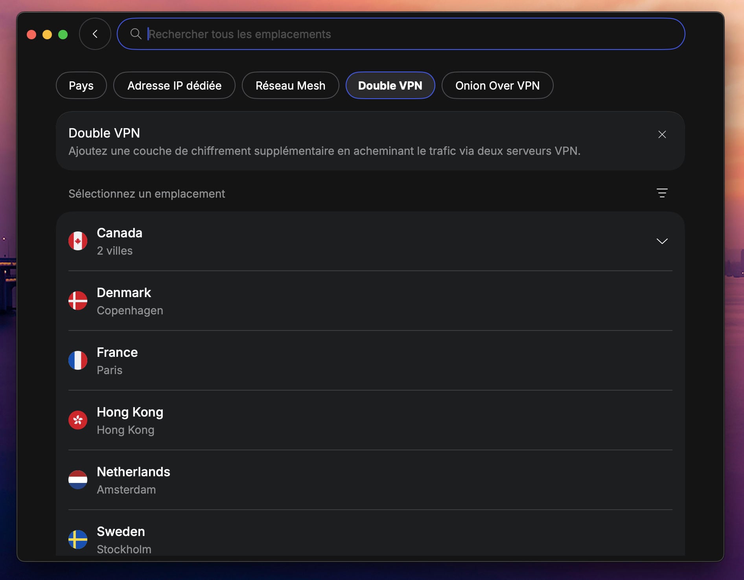Enable the Onion Over VPN filter
This screenshot has width=744, height=580.
tap(497, 85)
